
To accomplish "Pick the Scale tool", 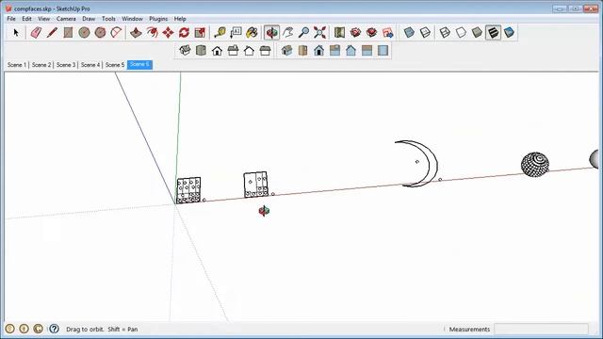I will (200, 33).
